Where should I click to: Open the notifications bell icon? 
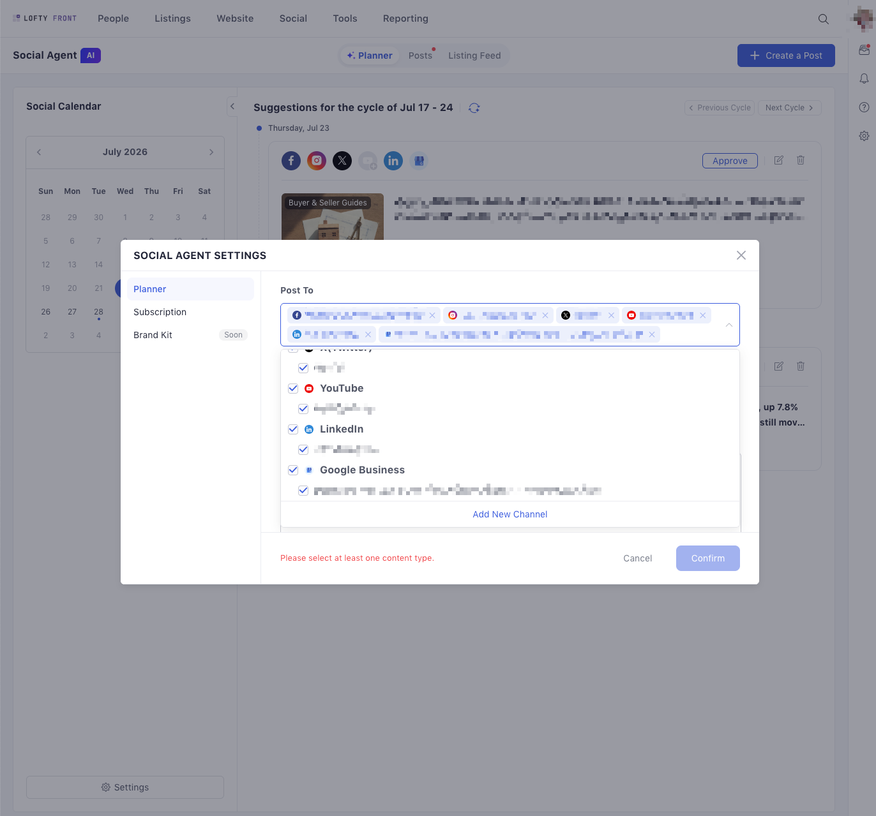(864, 78)
